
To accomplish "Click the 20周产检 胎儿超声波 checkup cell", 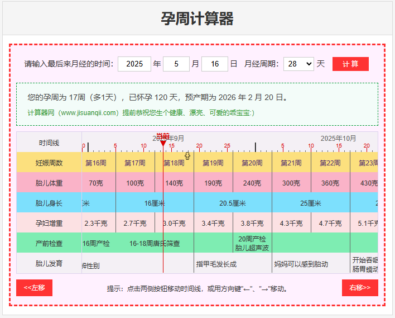I will tap(252, 243).
